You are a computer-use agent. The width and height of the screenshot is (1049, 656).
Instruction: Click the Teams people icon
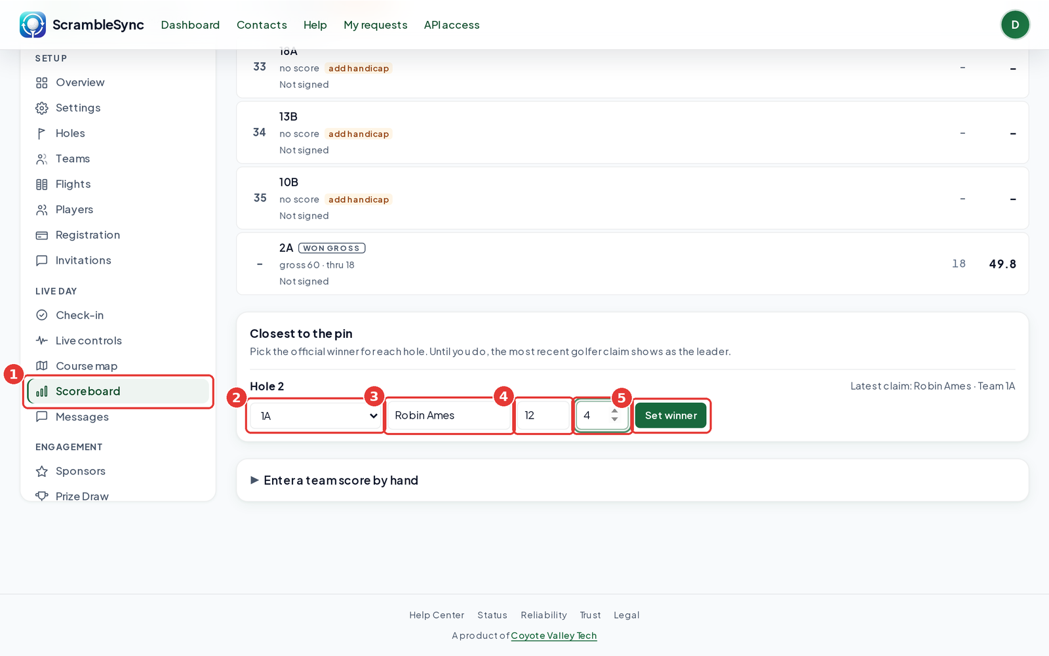tap(42, 159)
